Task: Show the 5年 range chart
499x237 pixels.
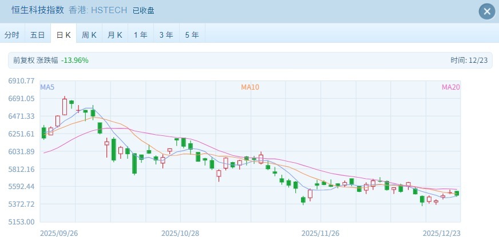Action: 192,35
